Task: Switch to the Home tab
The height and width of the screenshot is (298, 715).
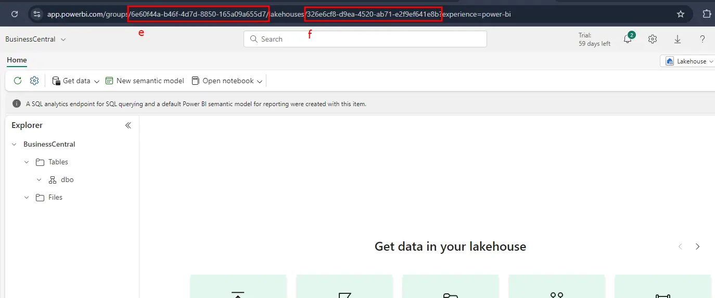Action: 17,60
